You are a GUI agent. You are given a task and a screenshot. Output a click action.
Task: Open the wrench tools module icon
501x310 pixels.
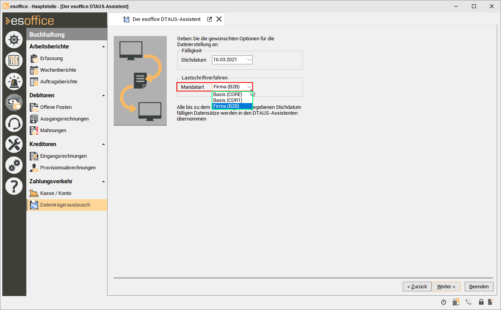click(x=14, y=144)
